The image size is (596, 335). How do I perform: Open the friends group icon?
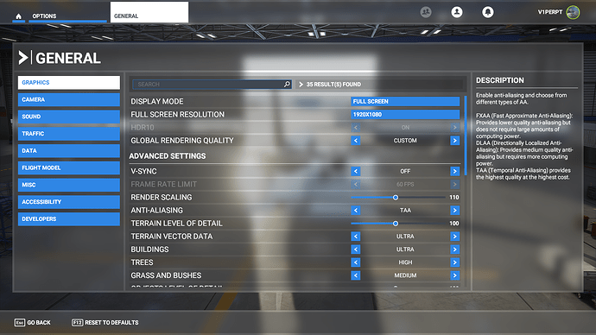tap(426, 12)
